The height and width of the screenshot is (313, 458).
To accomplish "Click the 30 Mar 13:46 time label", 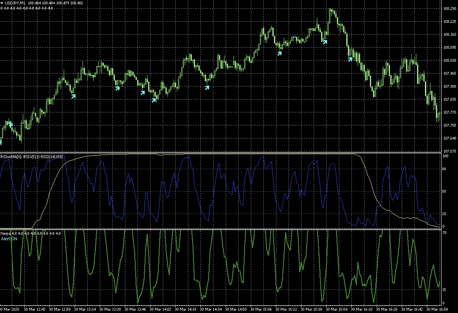I will point(135,309).
